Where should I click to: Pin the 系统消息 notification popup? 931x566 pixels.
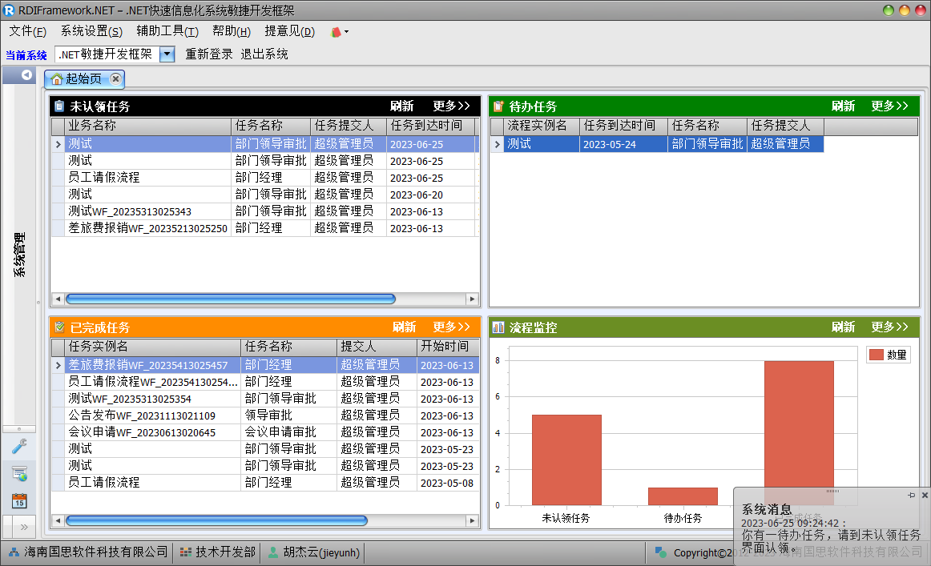point(911,496)
